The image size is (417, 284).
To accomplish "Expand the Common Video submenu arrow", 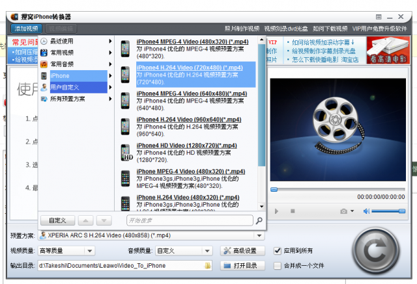I will point(110,53).
